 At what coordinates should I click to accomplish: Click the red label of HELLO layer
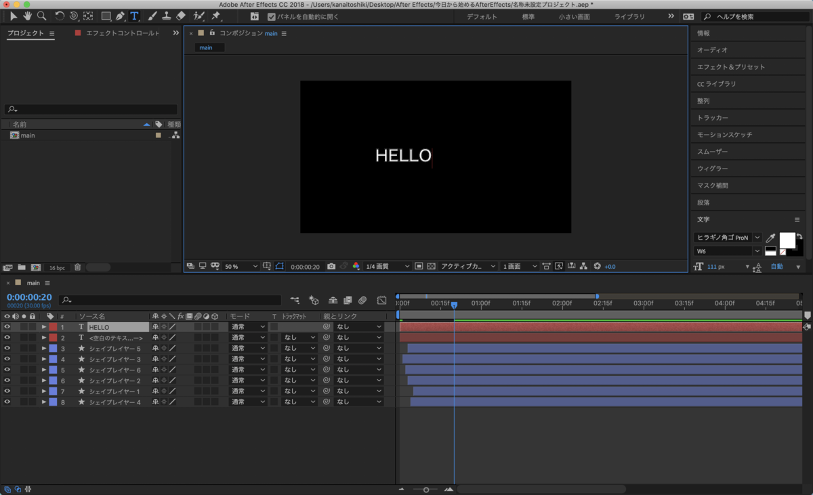click(53, 327)
